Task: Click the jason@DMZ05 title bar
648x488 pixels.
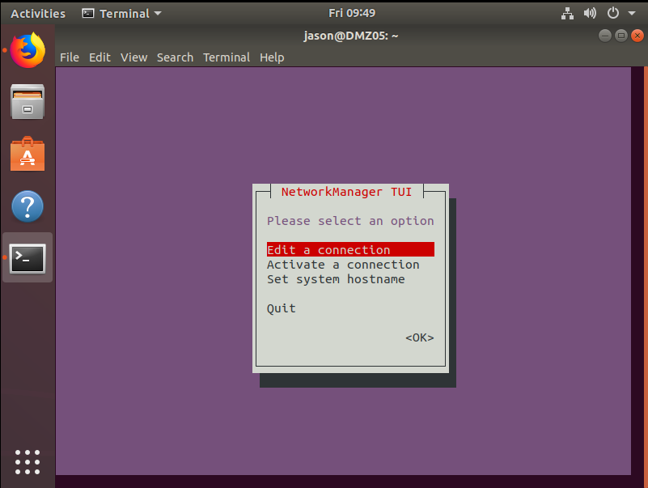Action: tap(351, 36)
